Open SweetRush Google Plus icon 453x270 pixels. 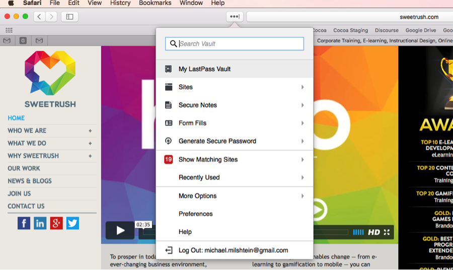(56, 223)
